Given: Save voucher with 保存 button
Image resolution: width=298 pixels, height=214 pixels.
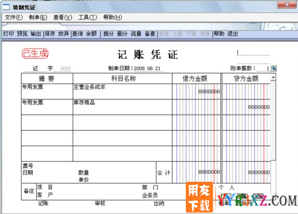Looking at the screenshot, I should point(50,34).
